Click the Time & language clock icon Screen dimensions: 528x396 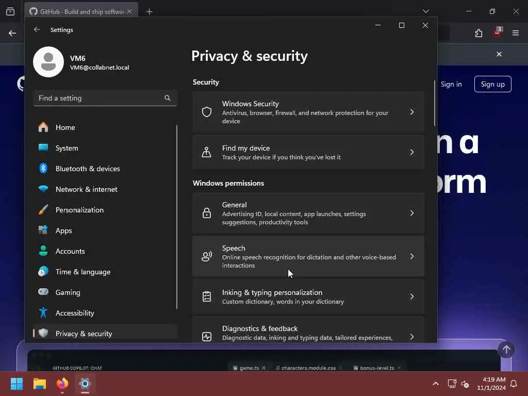pos(43,271)
